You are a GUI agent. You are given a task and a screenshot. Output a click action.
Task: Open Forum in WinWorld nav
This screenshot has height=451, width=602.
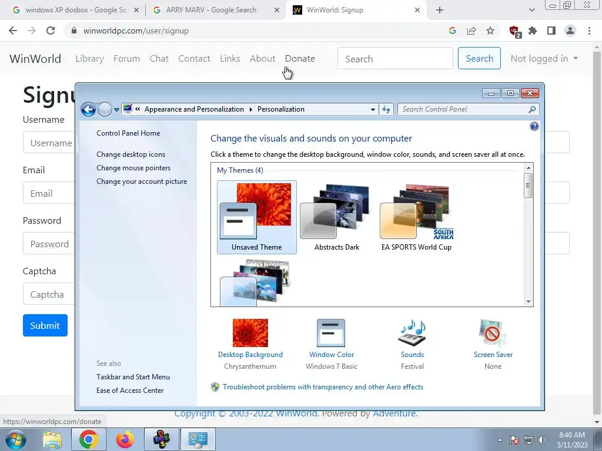(x=127, y=59)
